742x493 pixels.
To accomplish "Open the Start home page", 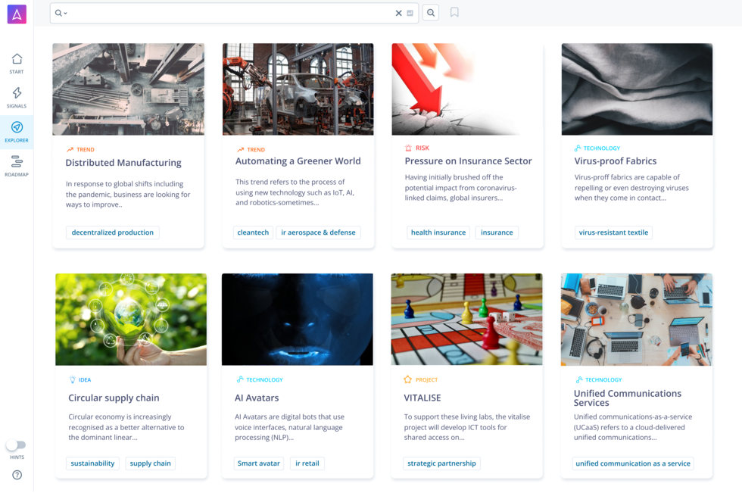I will (17, 64).
